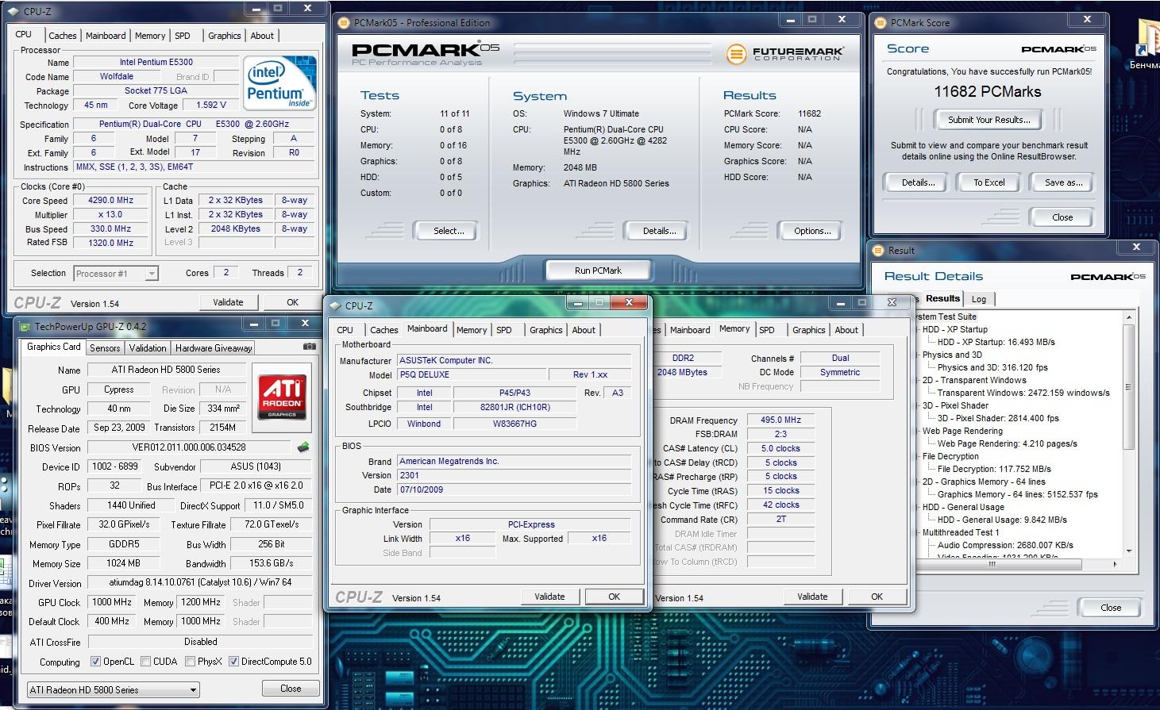
Task: Click the Intel Pentium inside logo
Action: (x=279, y=83)
